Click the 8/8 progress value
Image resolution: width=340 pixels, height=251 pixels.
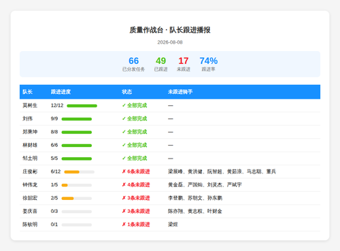pyautogui.click(x=54, y=132)
